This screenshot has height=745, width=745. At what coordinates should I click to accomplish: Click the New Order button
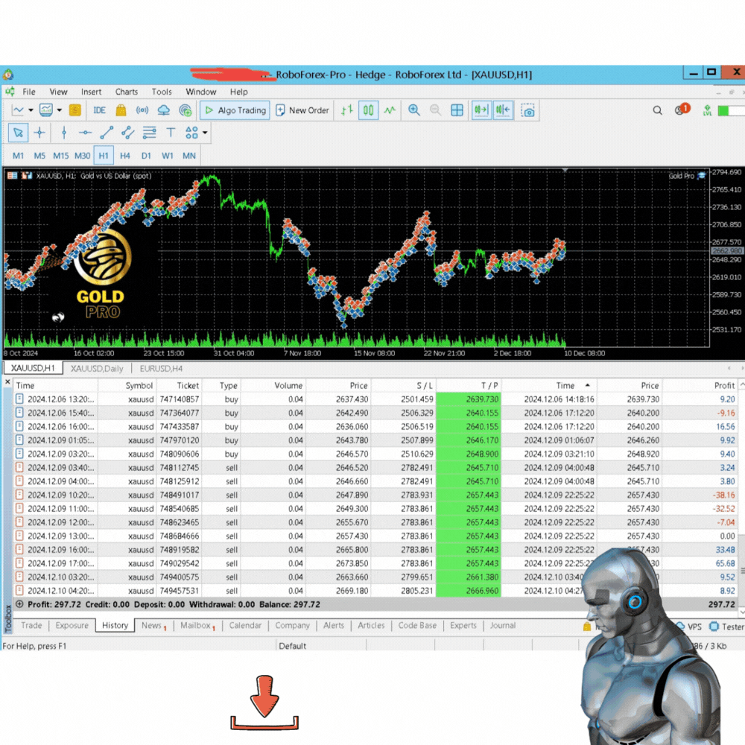point(302,110)
